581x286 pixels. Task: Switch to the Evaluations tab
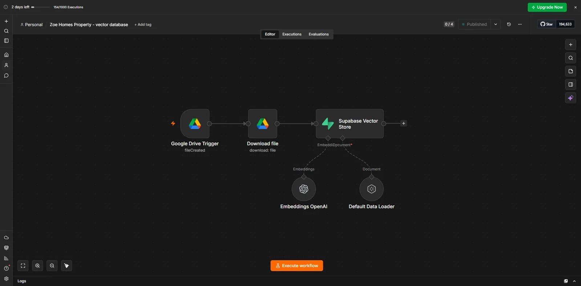click(318, 34)
